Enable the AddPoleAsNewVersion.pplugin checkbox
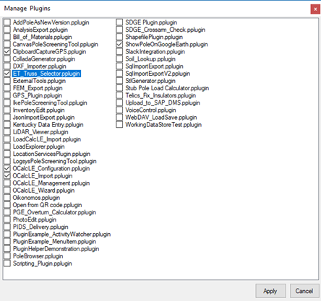Screen dimensions: 321x301 7,22
